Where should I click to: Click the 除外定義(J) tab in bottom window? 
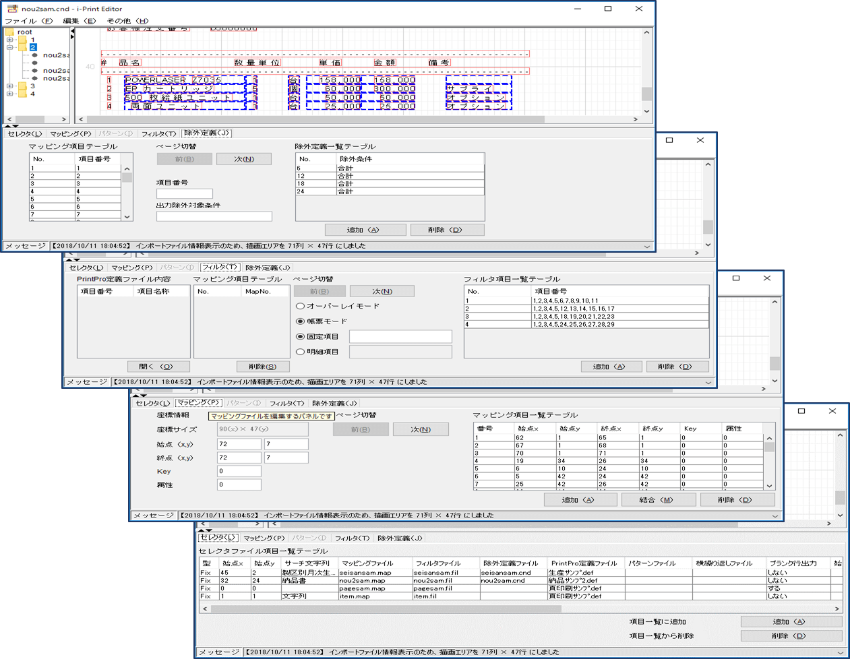[x=400, y=538]
